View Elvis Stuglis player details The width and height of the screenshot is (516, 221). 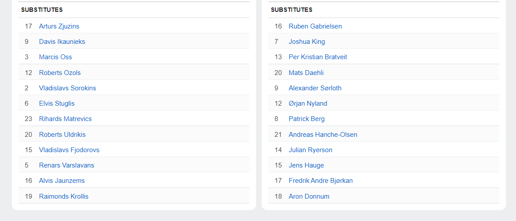57,103
